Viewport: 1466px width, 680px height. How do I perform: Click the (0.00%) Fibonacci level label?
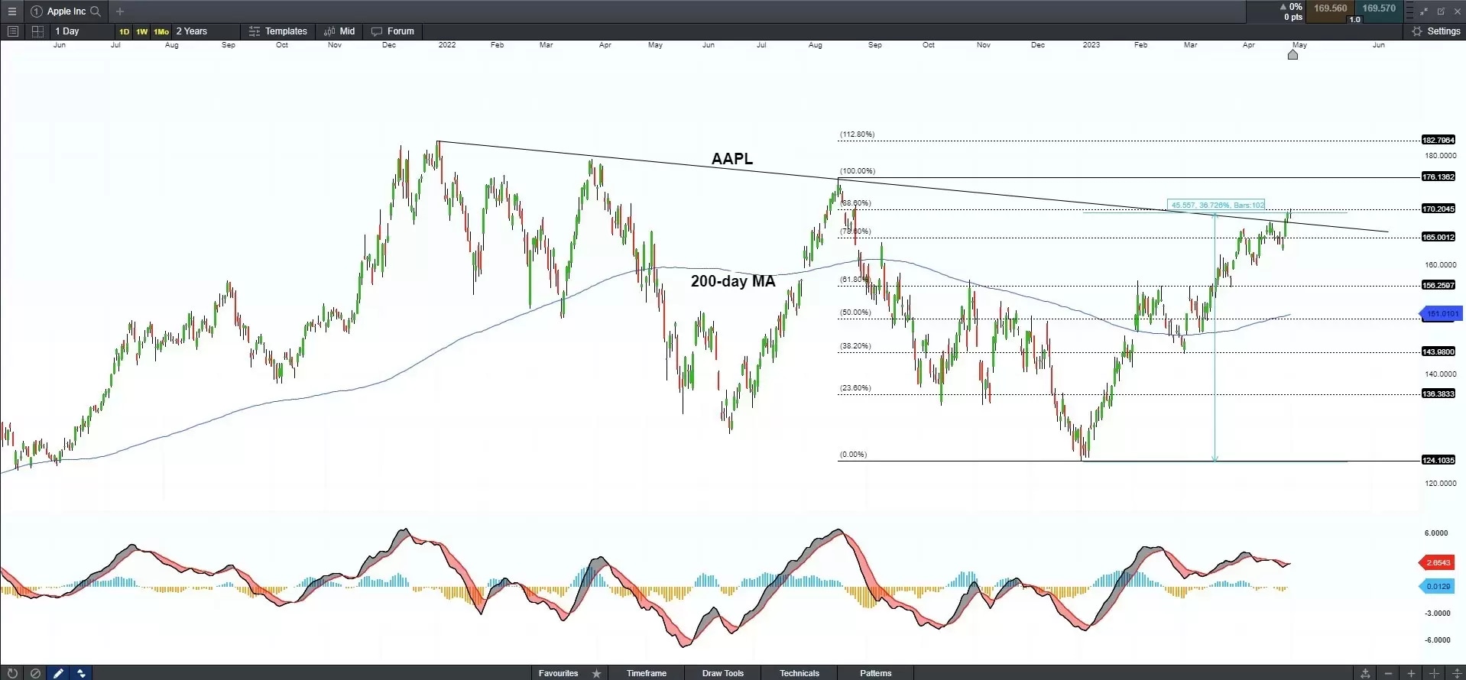(x=853, y=455)
